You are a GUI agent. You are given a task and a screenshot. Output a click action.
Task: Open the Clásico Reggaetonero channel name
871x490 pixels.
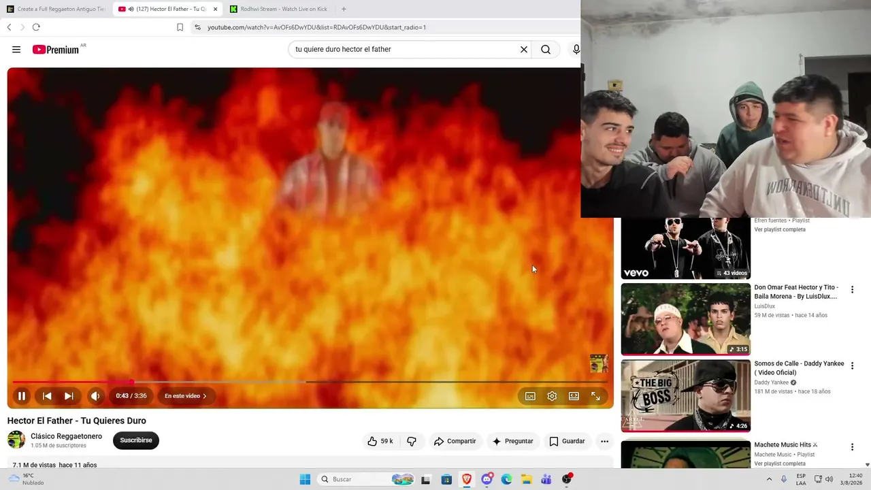pos(66,436)
